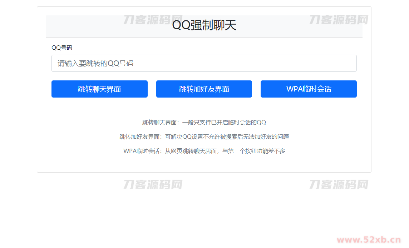Click the 跳转聊天界面 button

pos(99,89)
